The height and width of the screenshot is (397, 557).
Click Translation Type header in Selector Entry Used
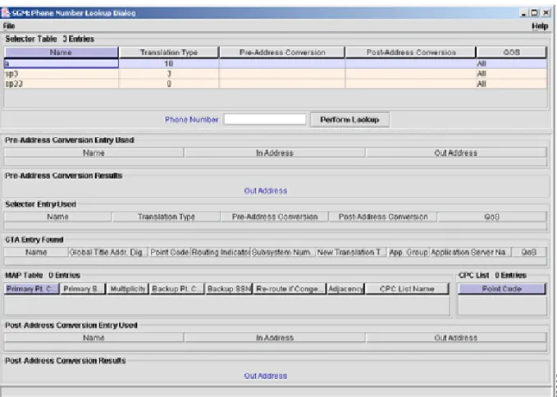pos(166,217)
